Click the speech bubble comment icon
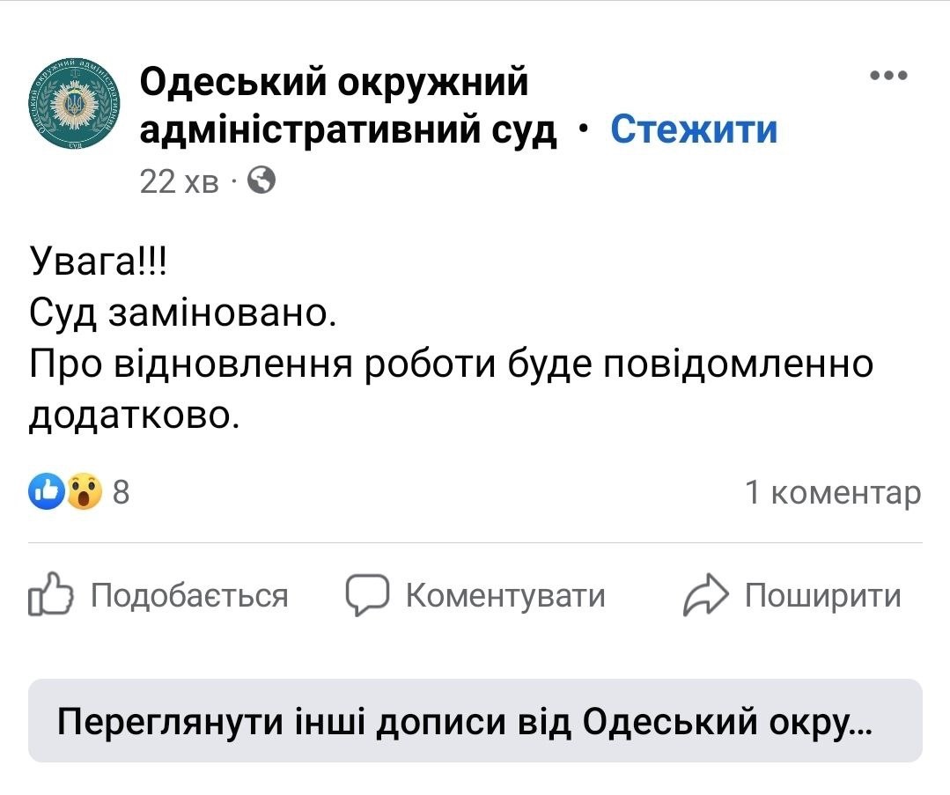950x795 pixels. pos(367,594)
